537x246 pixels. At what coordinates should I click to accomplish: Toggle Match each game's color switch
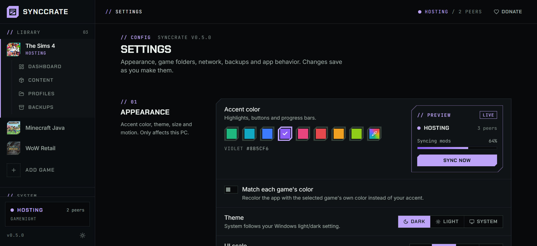click(x=231, y=190)
